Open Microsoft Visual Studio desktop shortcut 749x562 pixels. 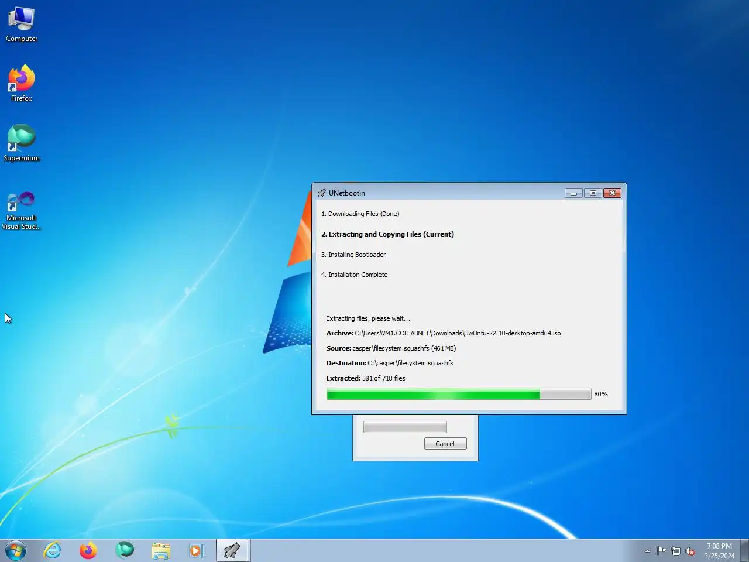(x=22, y=210)
